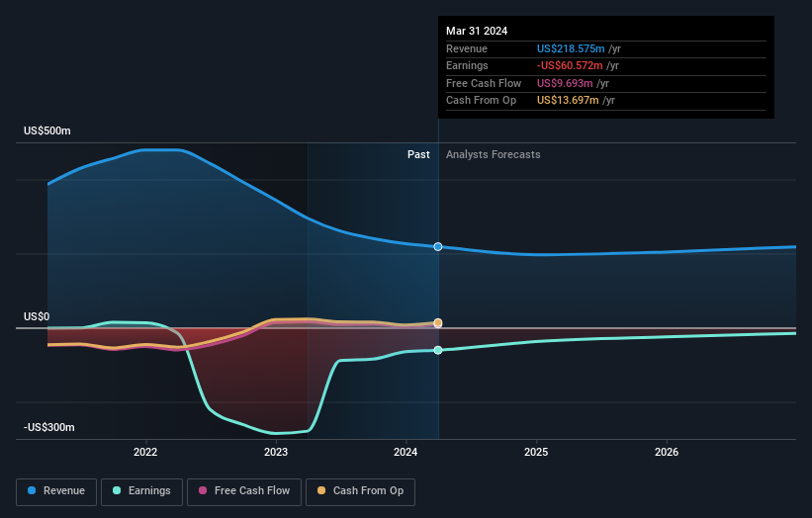Click the Cash From Op tooltip row label
The height and width of the screenshot is (518, 812).
click(481, 101)
